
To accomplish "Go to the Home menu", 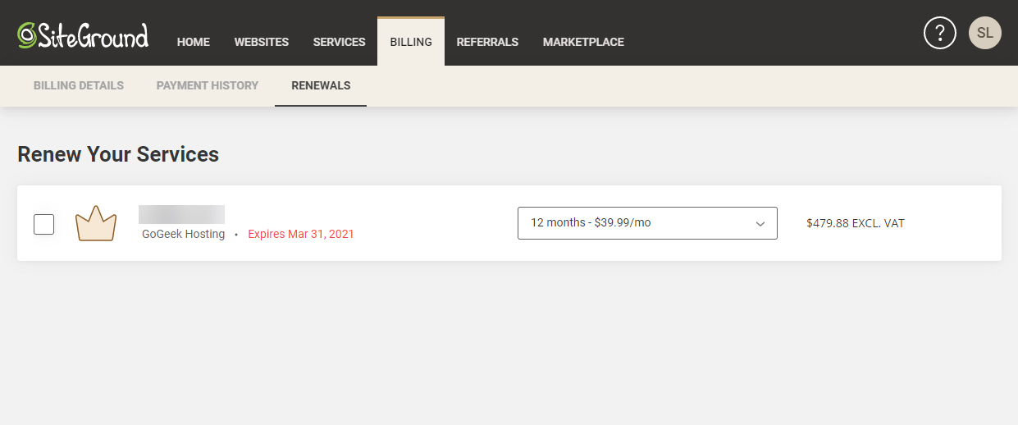I will [194, 42].
